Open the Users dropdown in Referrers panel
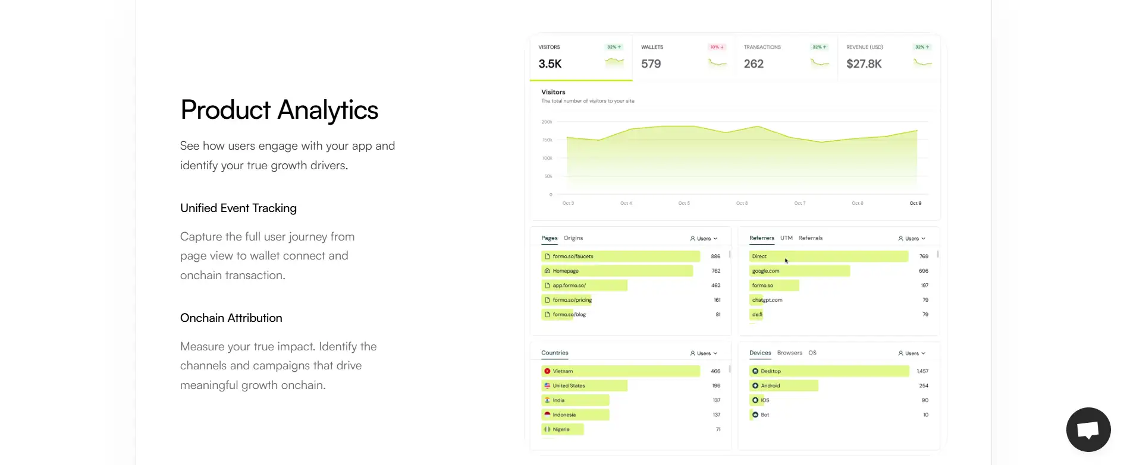1127x465 pixels. click(x=912, y=238)
